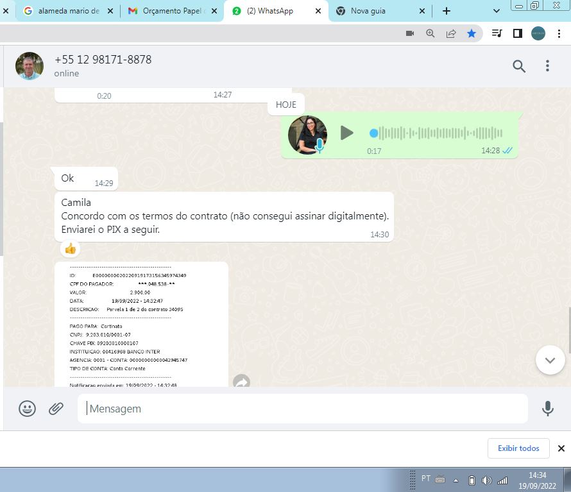The image size is (571, 492).
Task: Open the emoji picker
Action: [28, 409]
